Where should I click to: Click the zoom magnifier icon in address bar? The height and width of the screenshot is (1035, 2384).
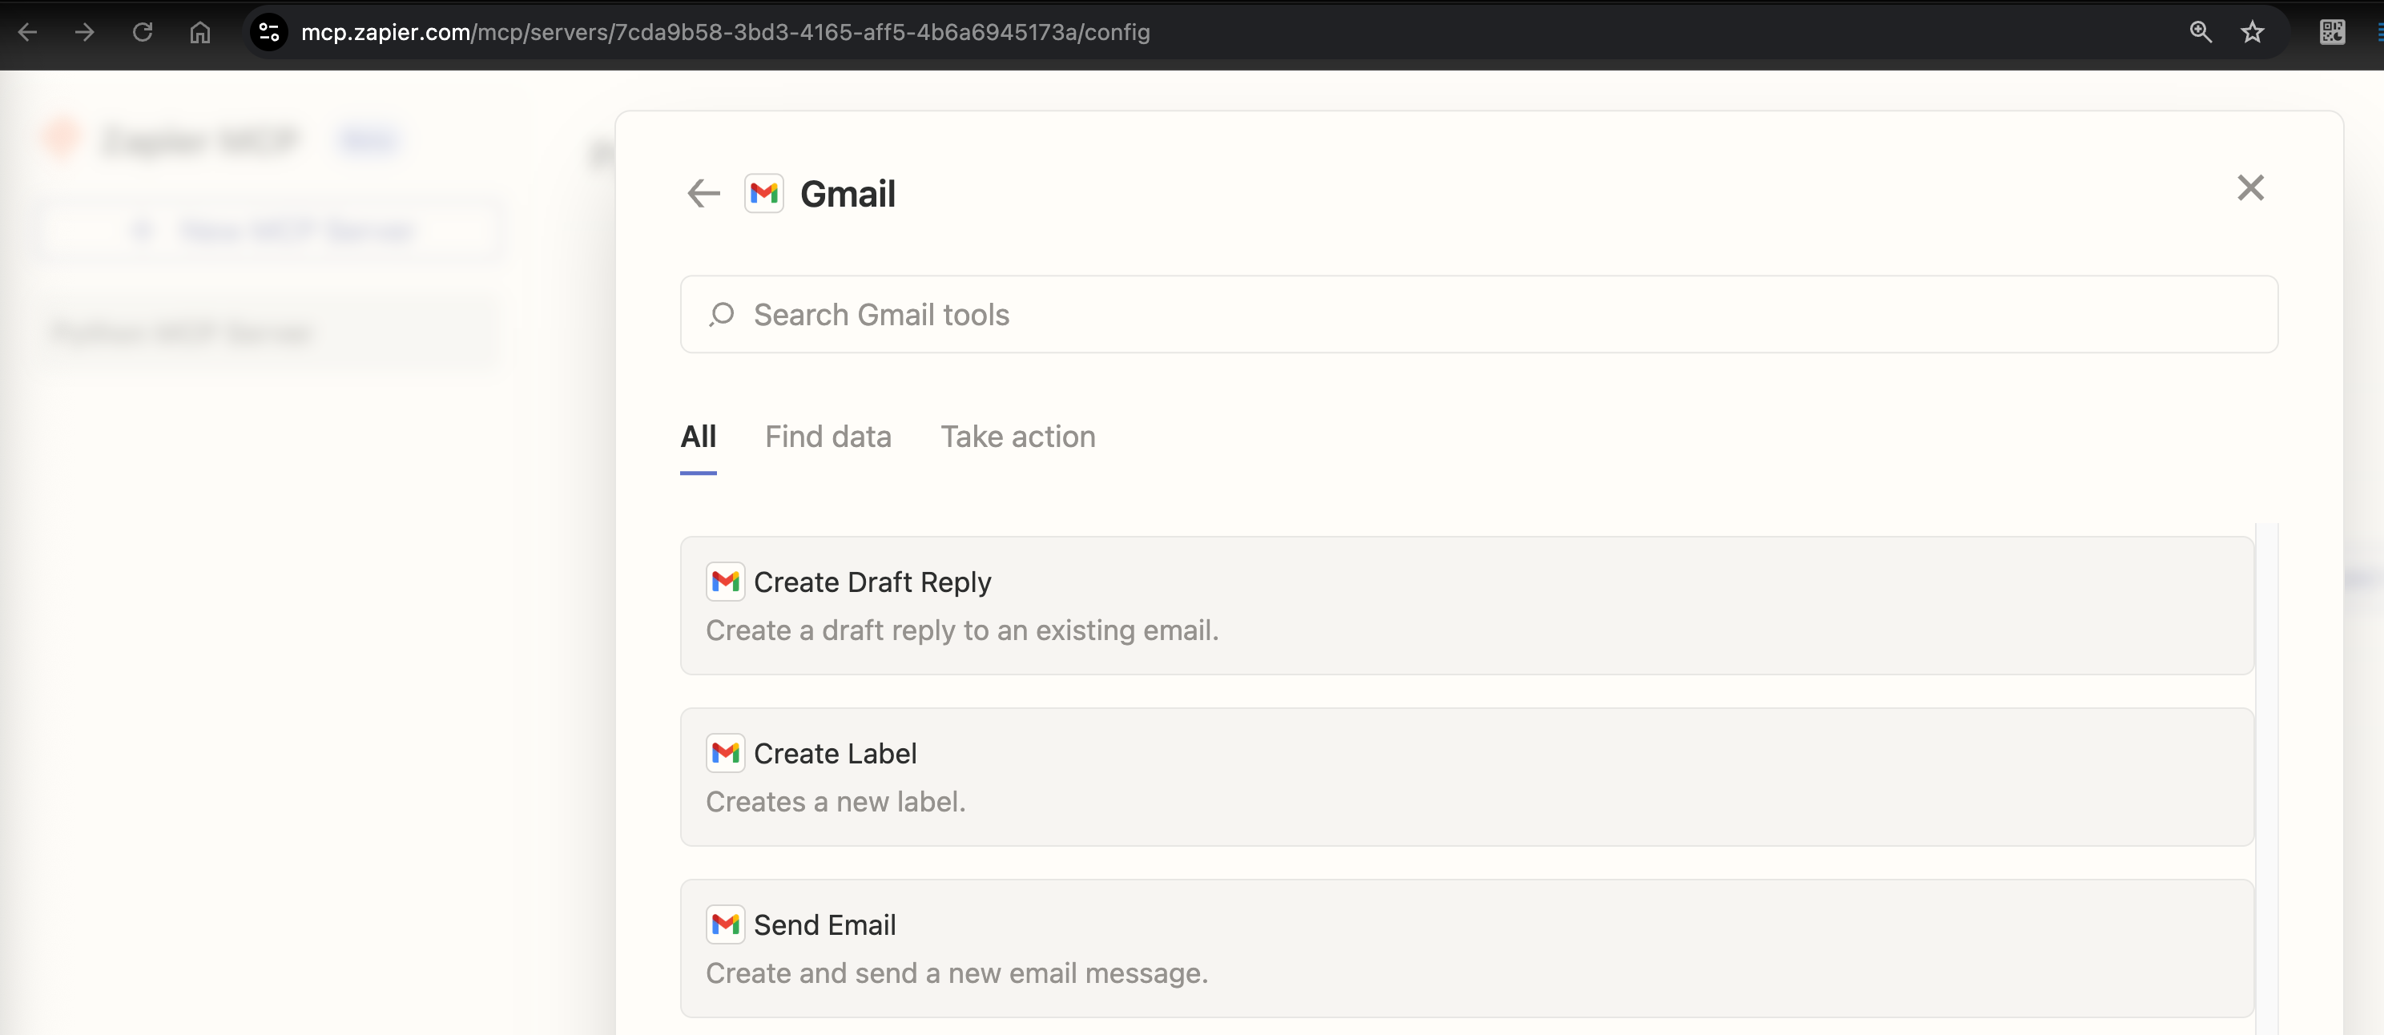click(2200, 32)
